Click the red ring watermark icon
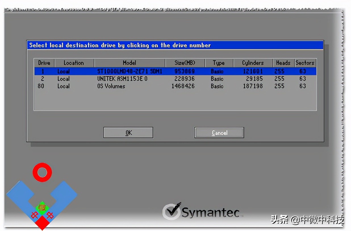351x231 pixels. click(x=42, y=172)
